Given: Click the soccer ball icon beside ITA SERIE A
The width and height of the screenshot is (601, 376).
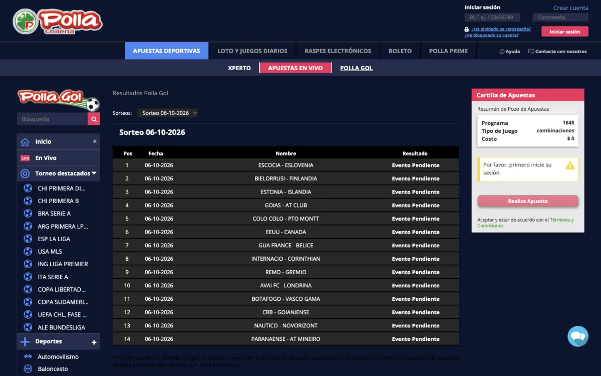Looking at the screenshot, I should (28, 277).
